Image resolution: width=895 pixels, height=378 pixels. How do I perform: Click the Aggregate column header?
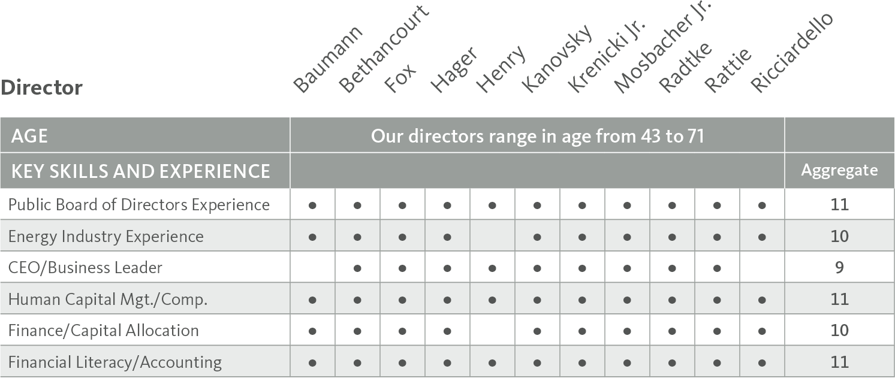(x=839, y=170)
